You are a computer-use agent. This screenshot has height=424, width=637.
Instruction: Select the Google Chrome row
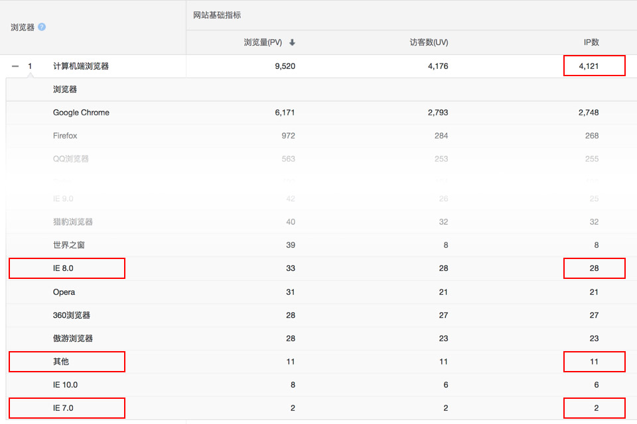(x=81, y=113)
